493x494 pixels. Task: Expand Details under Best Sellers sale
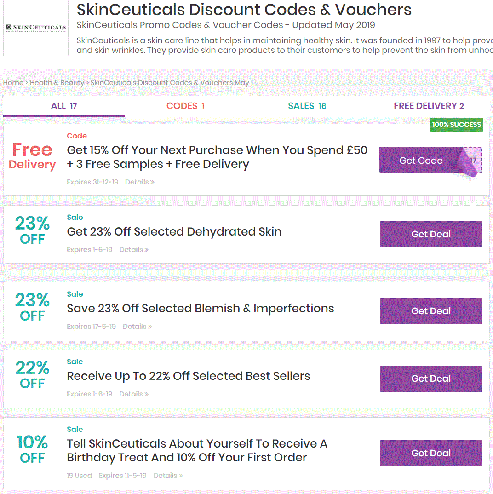(x=133, y=394)
